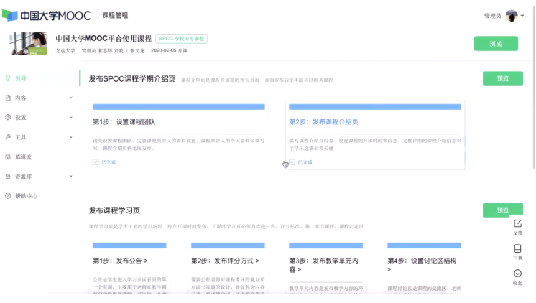Click the top 预览 button beside course title
This screenshot has width=536, height=303.
496,44
